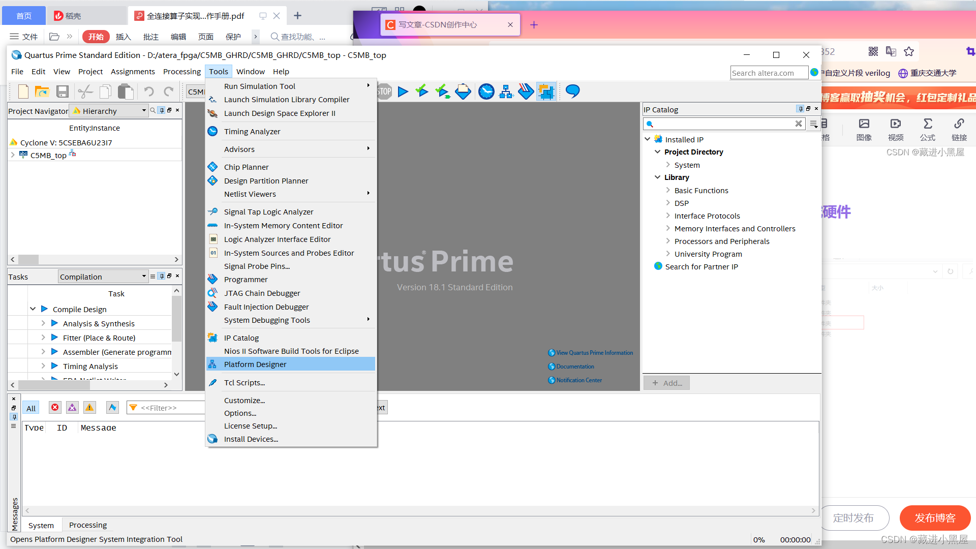The height and width of the screenshot is (549, 976).
Task: Click the Add button in IP Catalog
Action: [667, 383]
